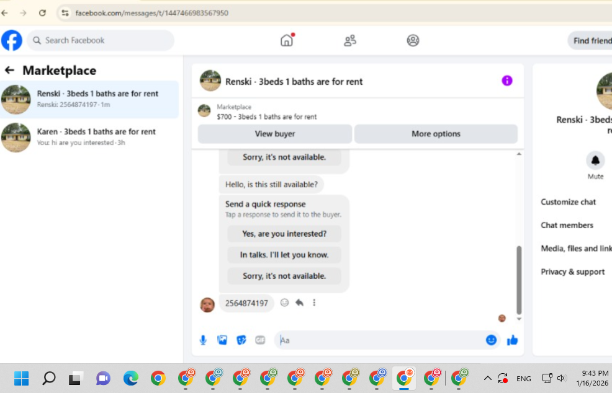This screenshot has width=612, height=393.
Task: Choose a GIF in message composer
Action: click(x=260, y=340)
